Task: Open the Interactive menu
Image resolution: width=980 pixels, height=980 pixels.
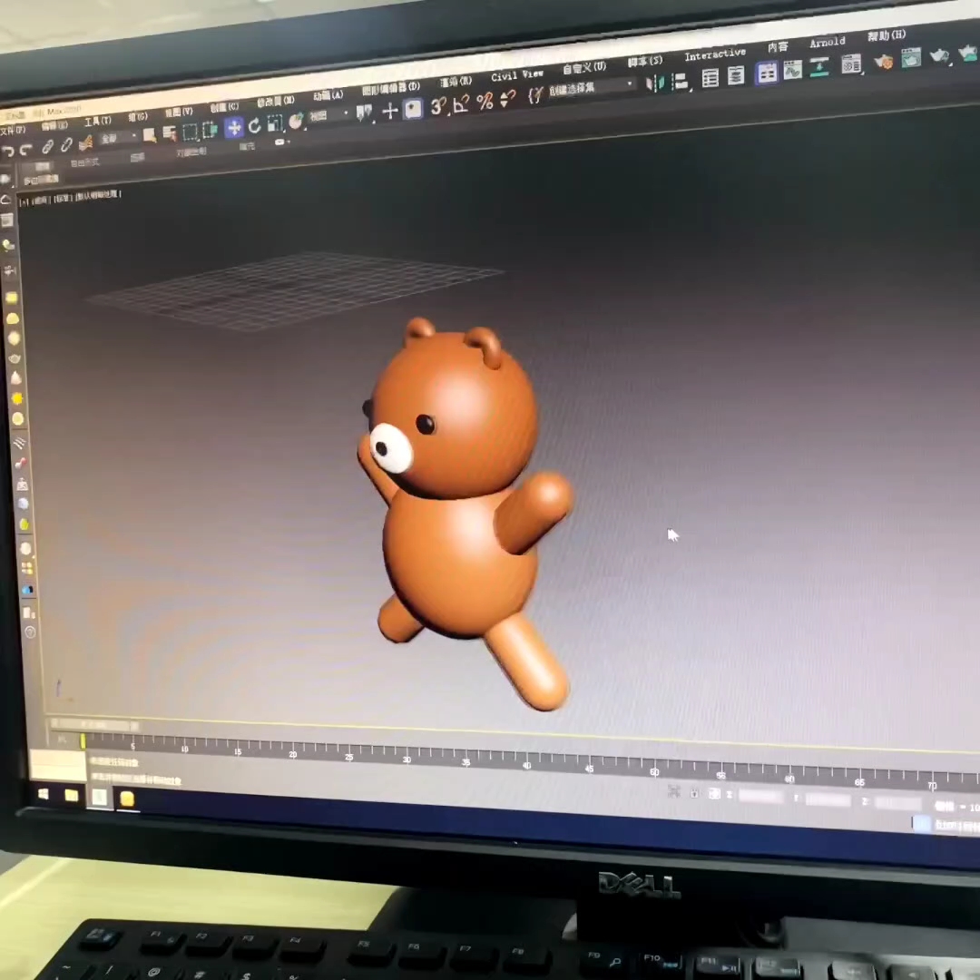Action: pos(715,54)
